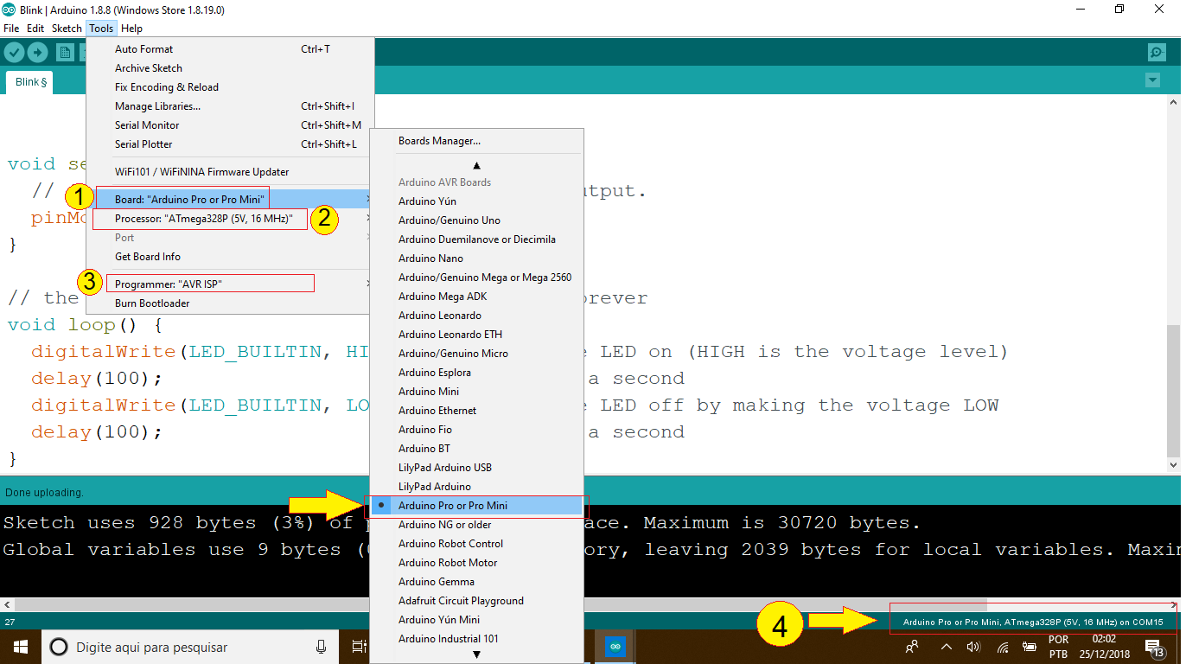Image resolution: width=1186 pixels, height=664 pixels.
Task: Open the File menu
Action: [11, 29]
